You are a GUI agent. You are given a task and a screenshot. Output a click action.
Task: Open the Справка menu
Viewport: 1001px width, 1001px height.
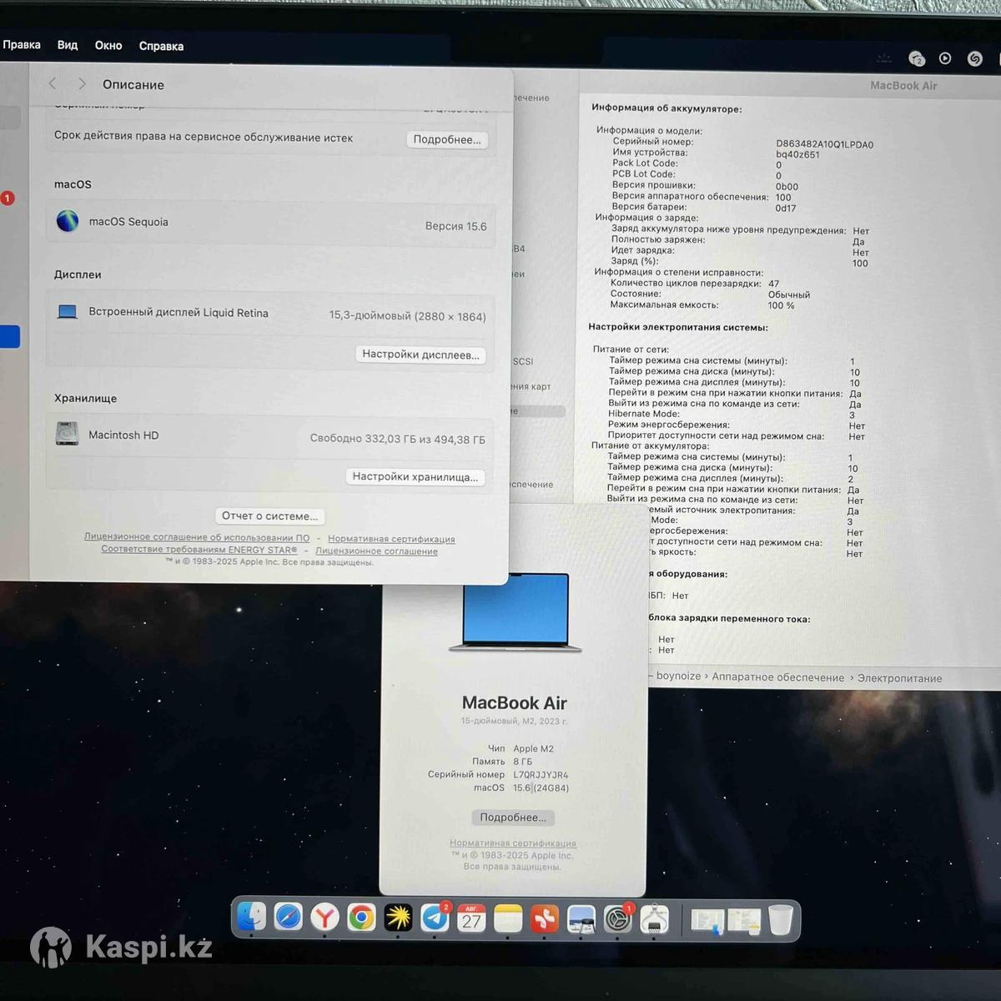(161, 46)
